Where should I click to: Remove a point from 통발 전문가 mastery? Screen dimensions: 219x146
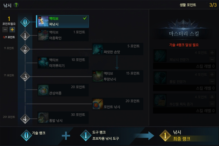coord(212,81)
